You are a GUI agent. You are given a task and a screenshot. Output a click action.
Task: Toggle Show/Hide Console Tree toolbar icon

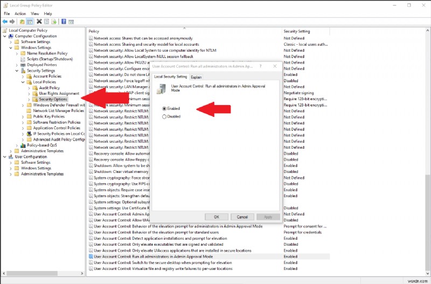pos(30,22)
